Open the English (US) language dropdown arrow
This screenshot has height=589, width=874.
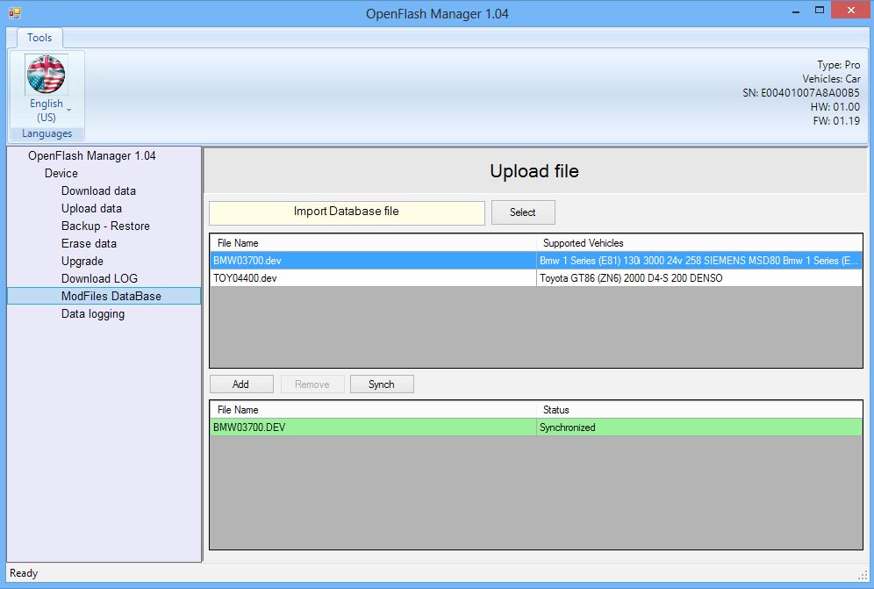[69, 110]
